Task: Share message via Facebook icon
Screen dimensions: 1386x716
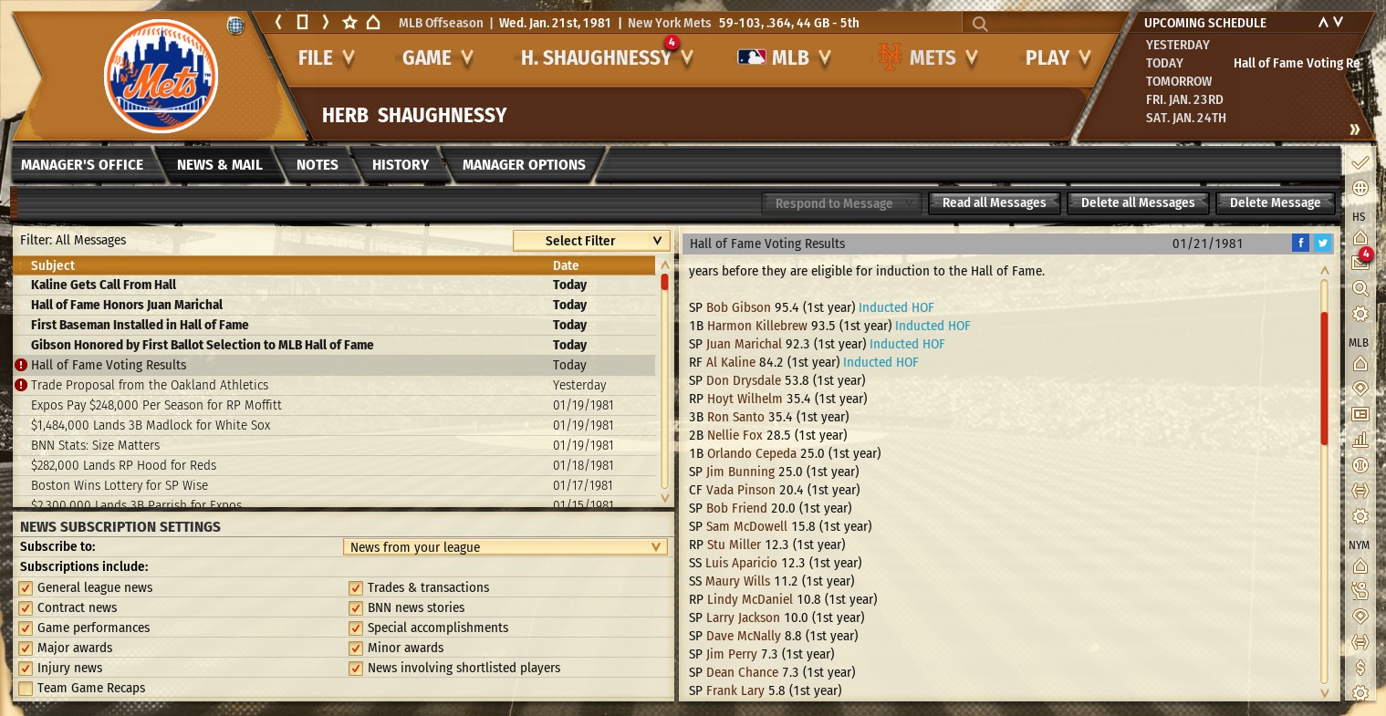Action: pyautogui.click(x=1300, y=243)
